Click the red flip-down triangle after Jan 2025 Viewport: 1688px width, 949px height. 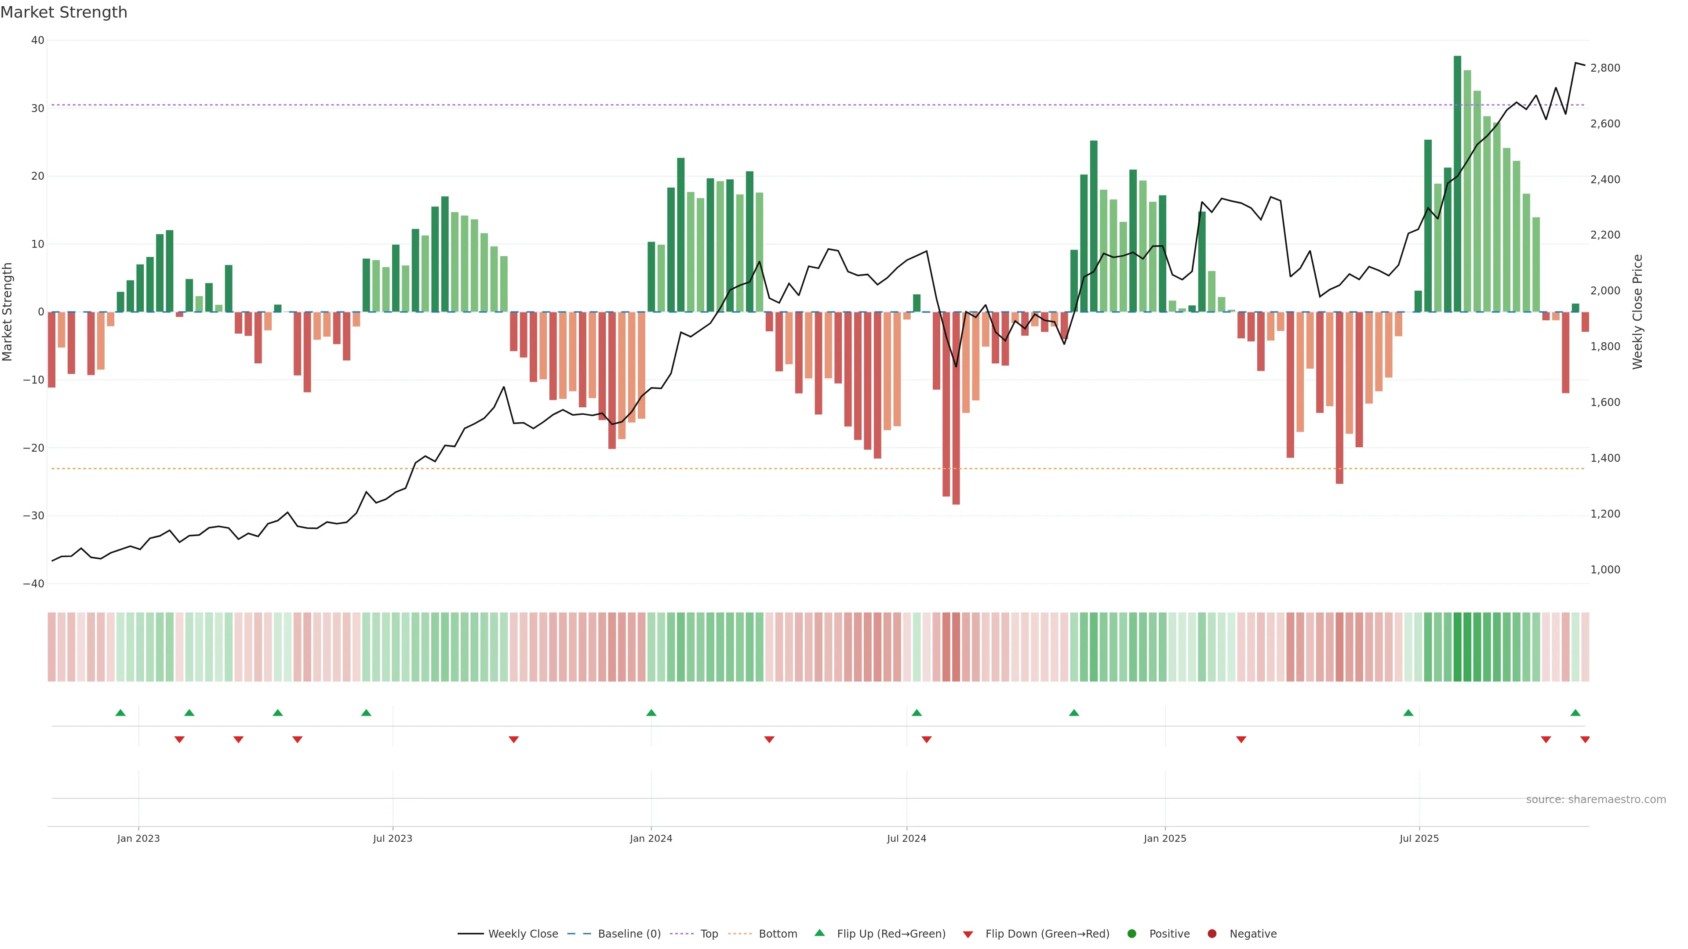point(1241,739)
